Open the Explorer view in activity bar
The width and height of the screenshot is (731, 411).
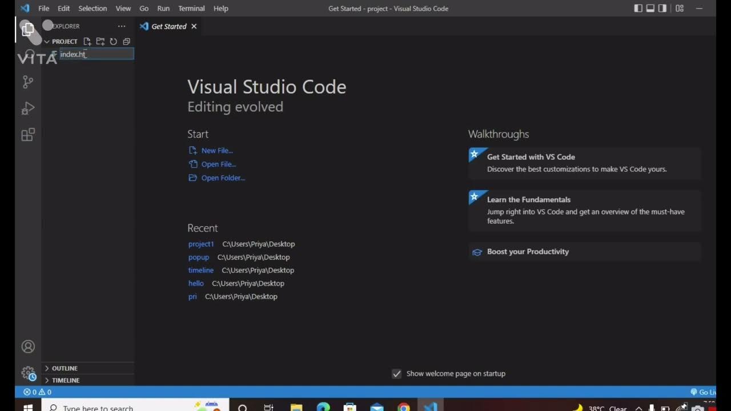(x=27, y=30)
